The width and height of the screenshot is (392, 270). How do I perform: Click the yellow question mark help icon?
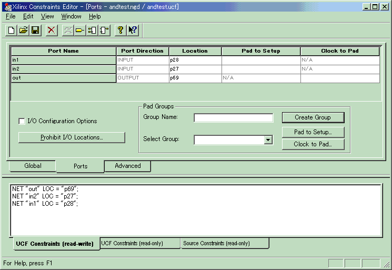[x=120, y=31]
